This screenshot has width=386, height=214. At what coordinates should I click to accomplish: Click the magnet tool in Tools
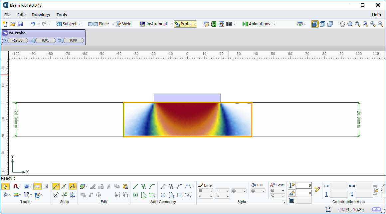pyautogui.click(x=15, y=186)
